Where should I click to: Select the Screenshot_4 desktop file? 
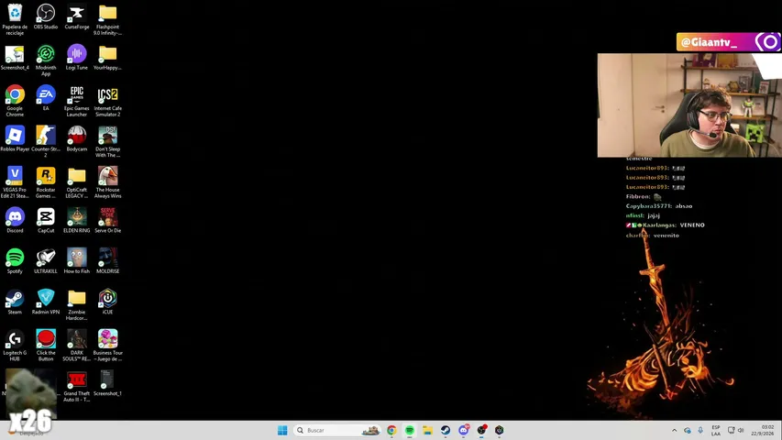[x=15, y=58]
